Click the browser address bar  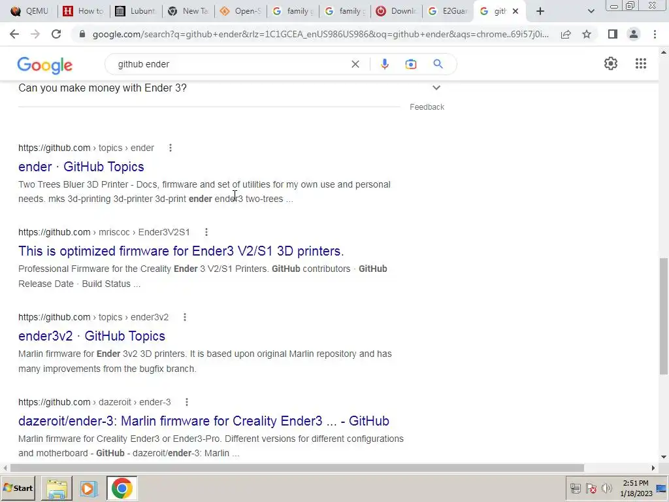pos(320,34)
